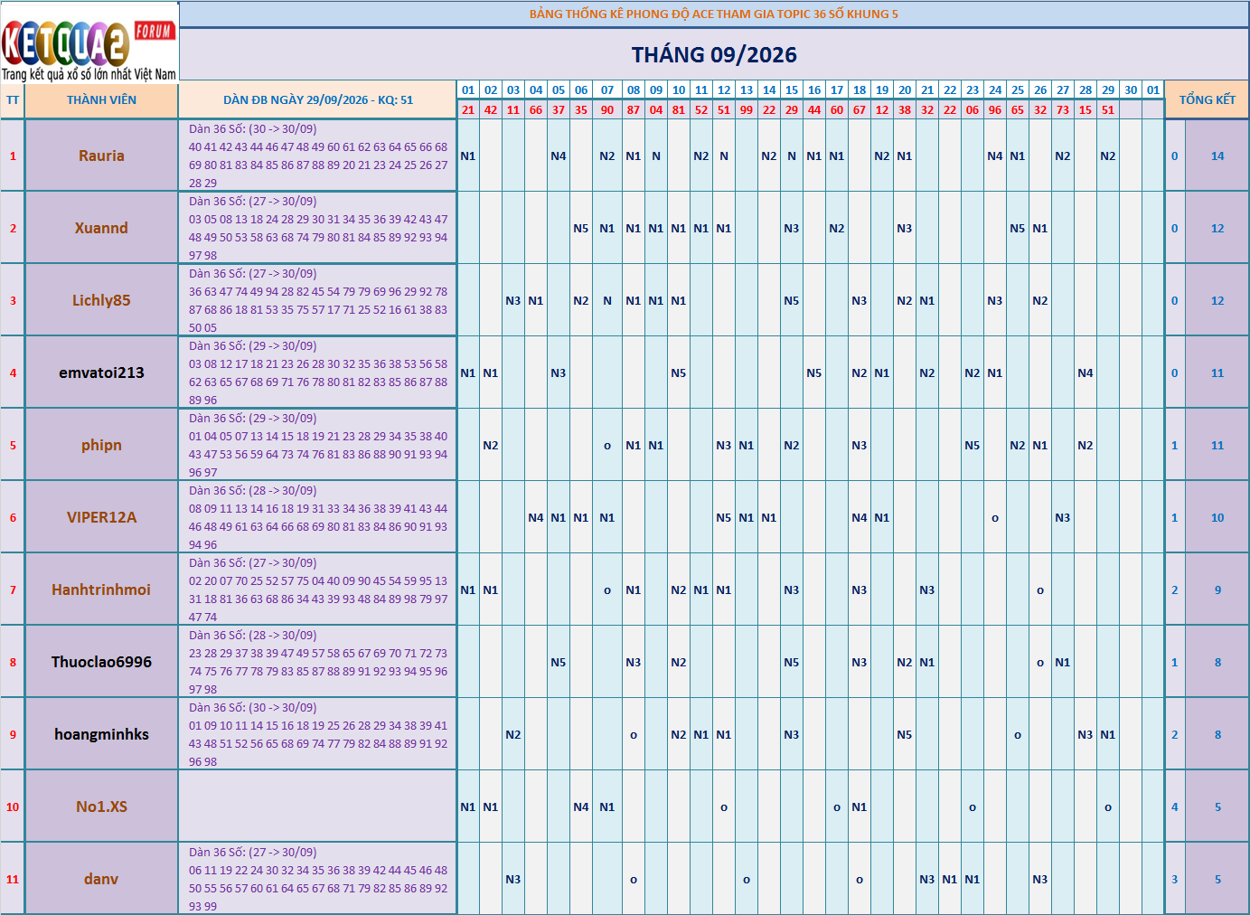Image resolution: width=1250 pixels, height=915 pixels.
Task: Click Hanhtrinhmoi's number set cell starting 02 20 07
Action: pos(318,590)
